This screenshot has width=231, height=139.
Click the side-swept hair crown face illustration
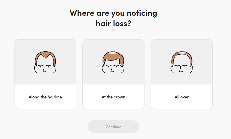(x=113, y=62)
